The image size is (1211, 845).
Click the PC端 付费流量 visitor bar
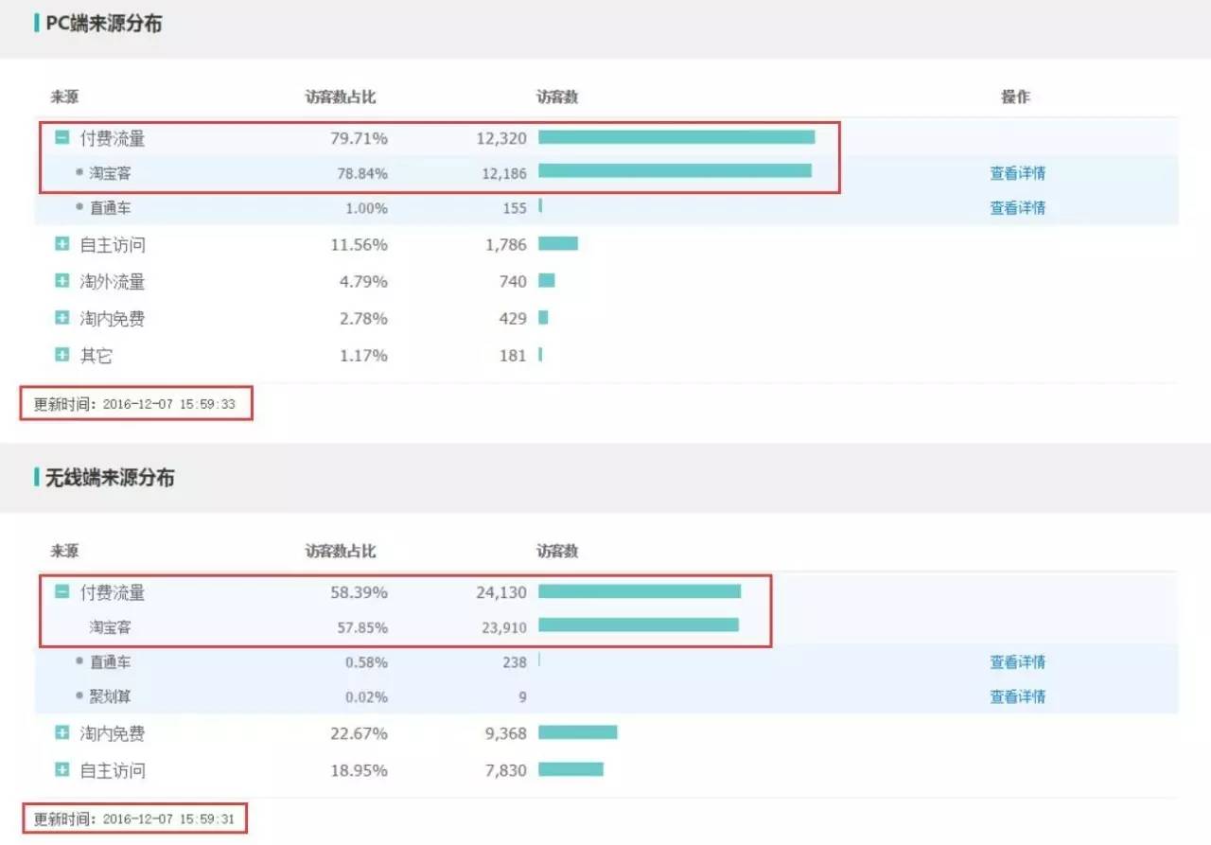(x=676, y=137)
